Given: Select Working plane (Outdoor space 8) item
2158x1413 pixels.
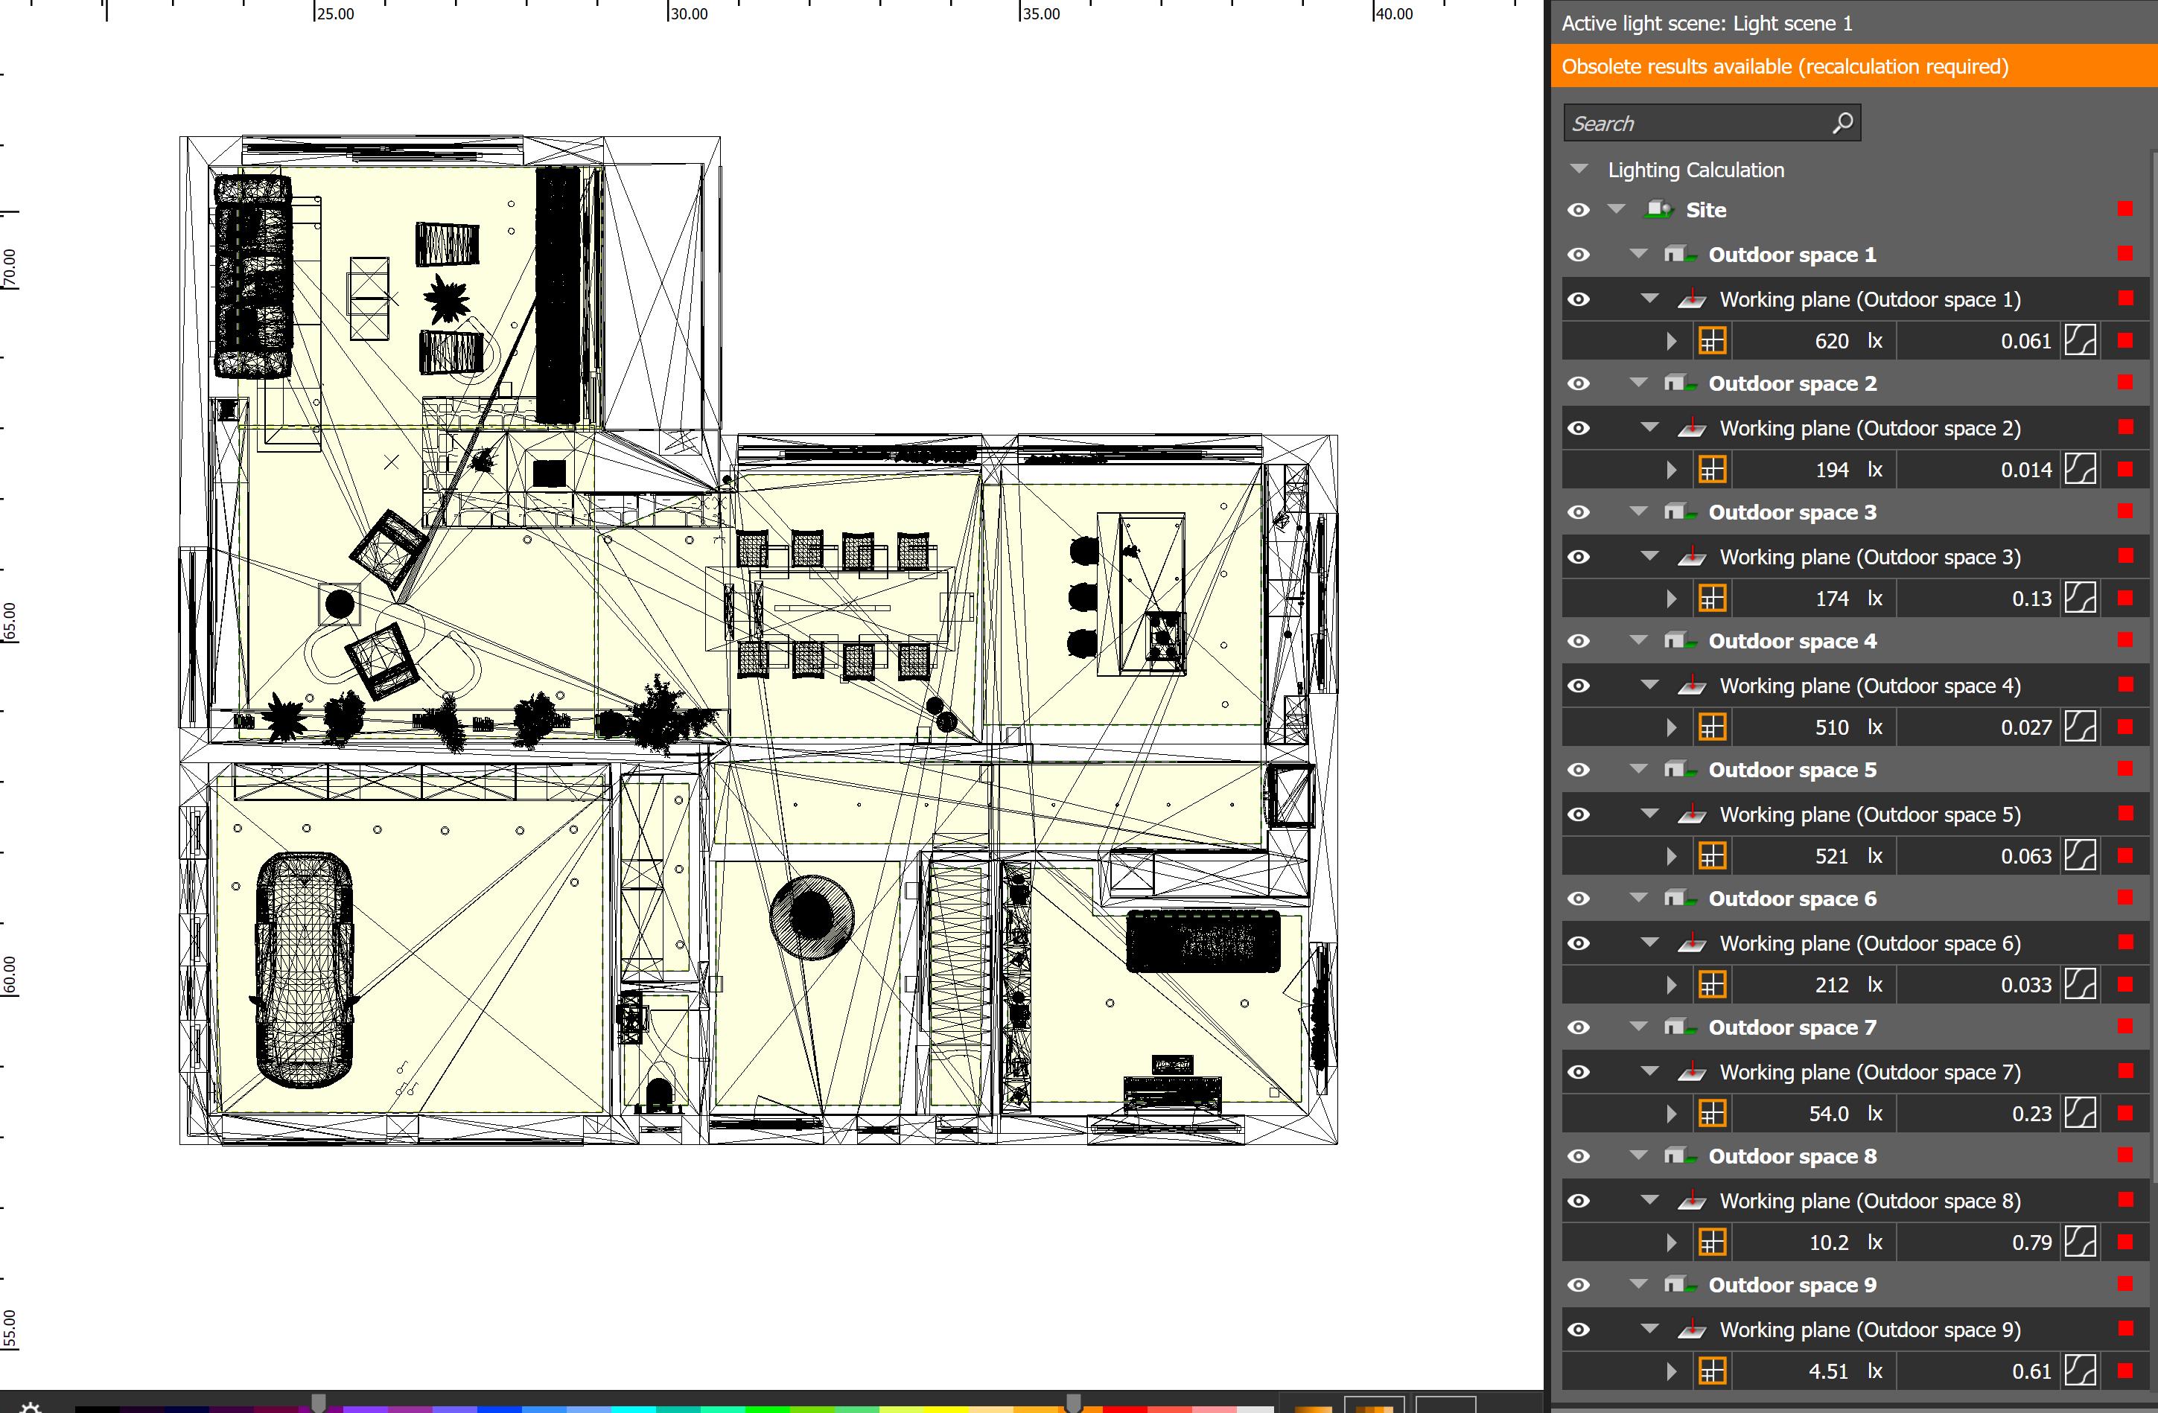Looking at the screenshot, I should click(1870, 1201).
